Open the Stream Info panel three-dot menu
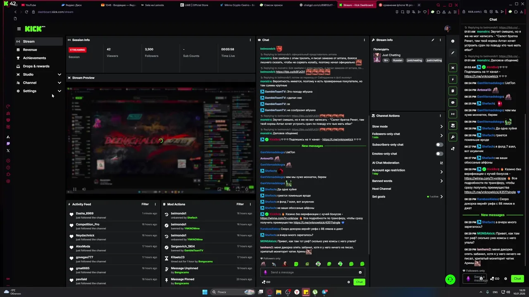529x297 pixels. 440,40
